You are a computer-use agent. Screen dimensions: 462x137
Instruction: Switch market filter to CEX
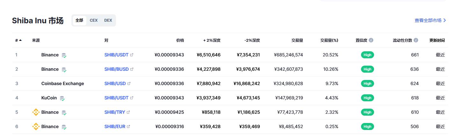94,20
